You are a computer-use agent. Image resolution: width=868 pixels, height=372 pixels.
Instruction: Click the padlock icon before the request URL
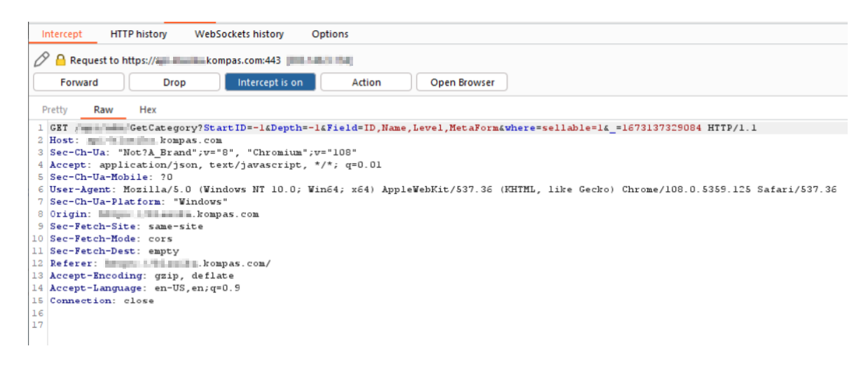[60, 60]
